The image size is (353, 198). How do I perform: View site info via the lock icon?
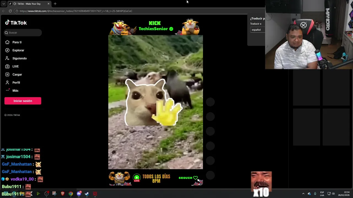point(17,11)
